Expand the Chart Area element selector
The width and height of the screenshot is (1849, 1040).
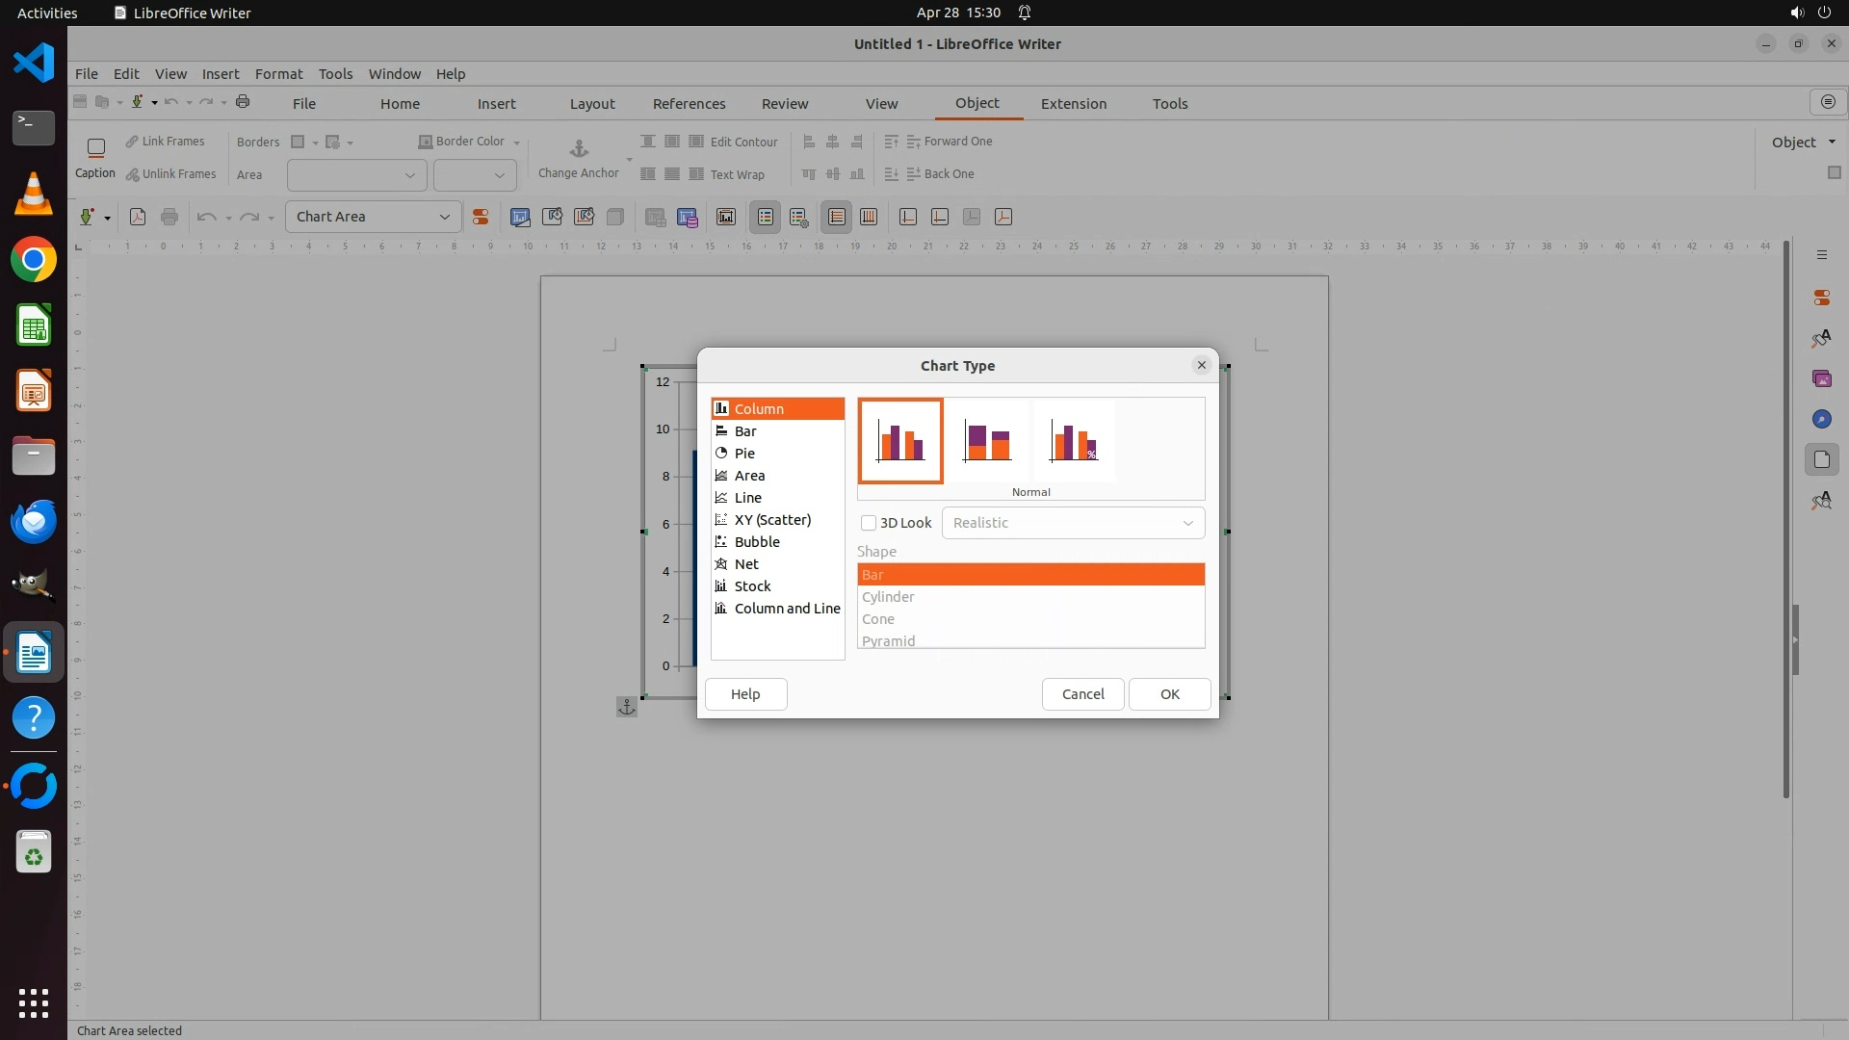pos(444,218)
